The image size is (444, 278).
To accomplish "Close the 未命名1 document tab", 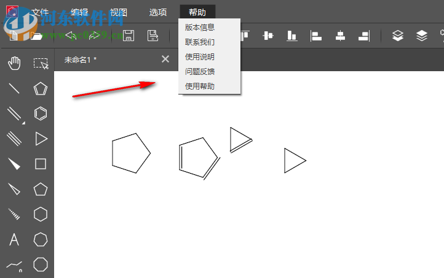I will point(165,59).
